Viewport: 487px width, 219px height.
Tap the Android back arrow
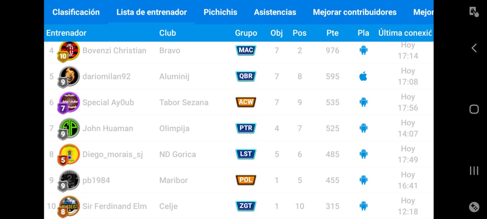[474, 48]
